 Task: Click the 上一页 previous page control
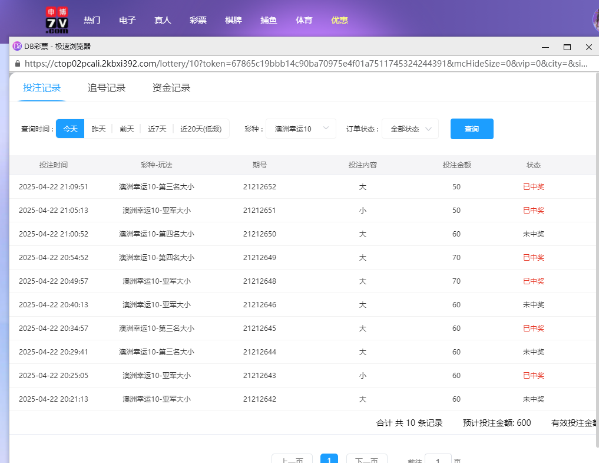pos(292,459)
